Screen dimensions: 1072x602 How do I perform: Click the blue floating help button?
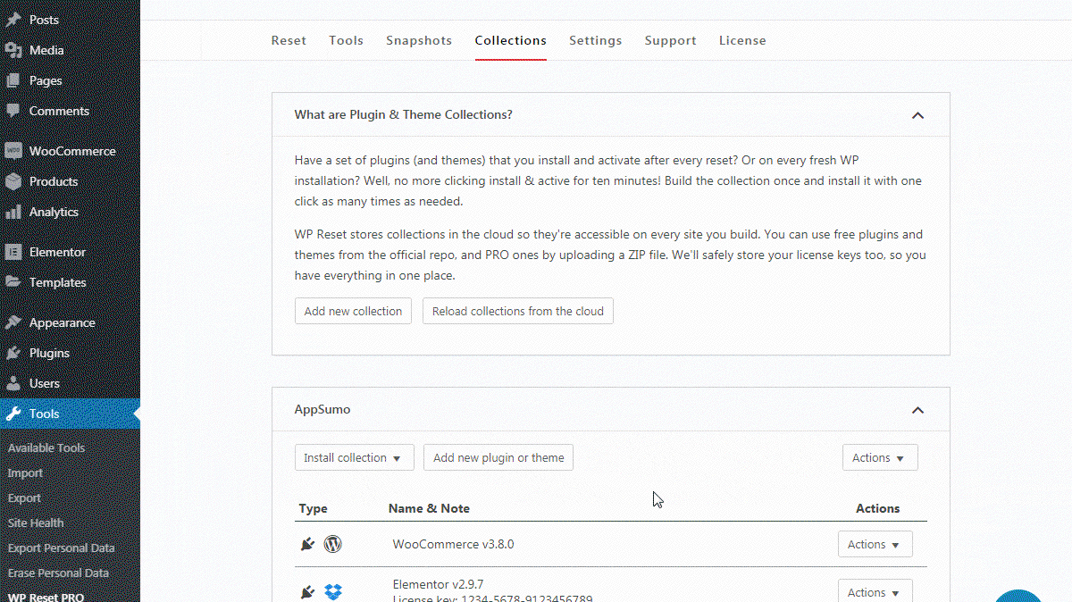pos(1018,596)
